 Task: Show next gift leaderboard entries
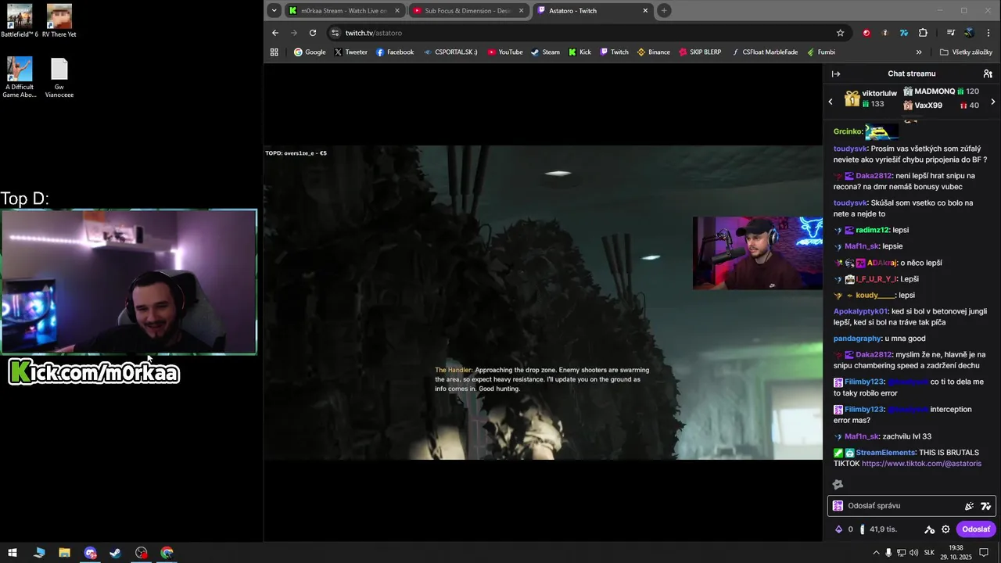(993, 102)
